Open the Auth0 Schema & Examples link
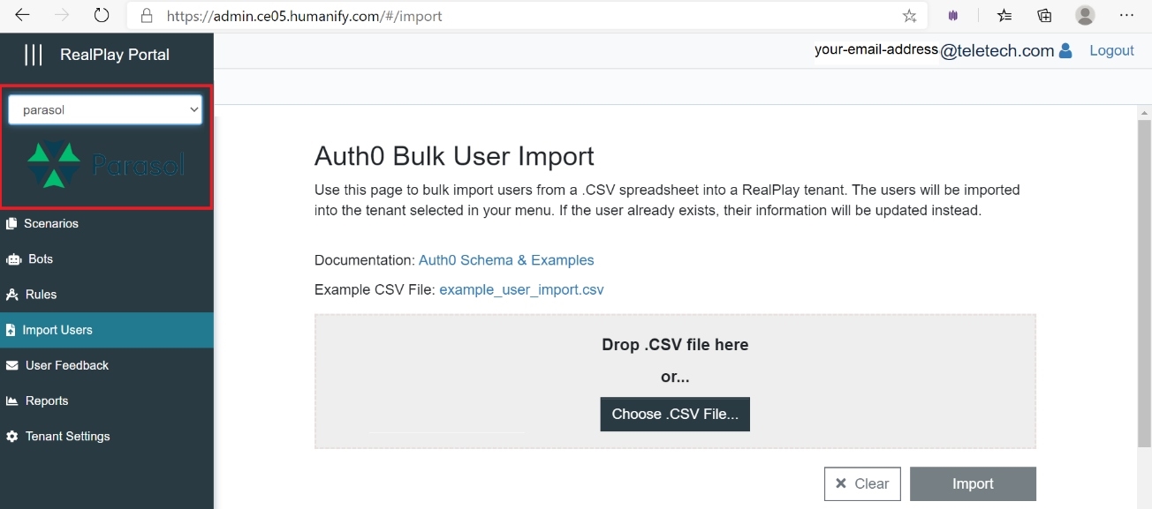Viewport: 1152px width, 509px height. tap(506, 260)
